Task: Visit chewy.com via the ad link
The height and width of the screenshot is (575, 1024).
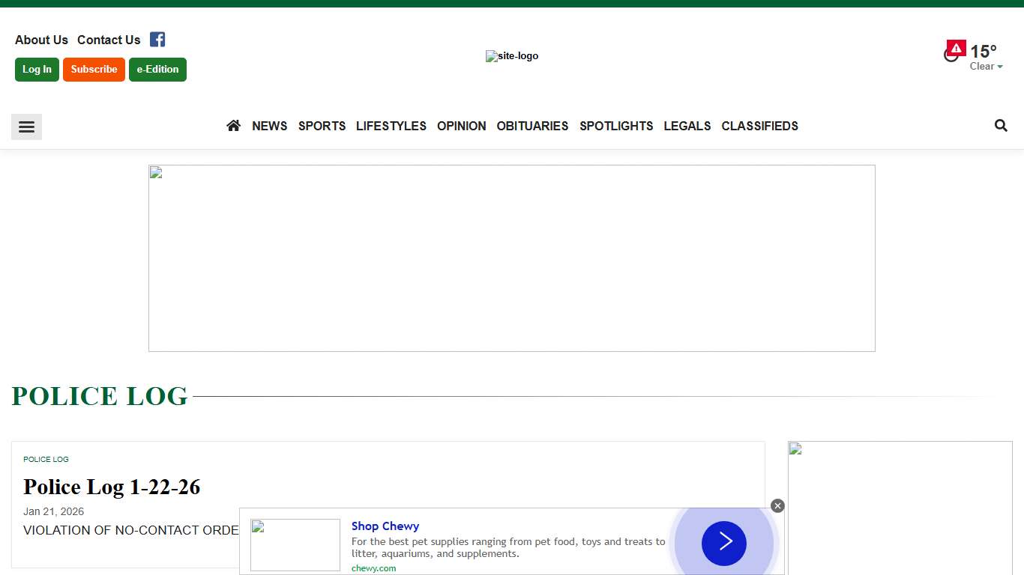Action: coord(373,568)
